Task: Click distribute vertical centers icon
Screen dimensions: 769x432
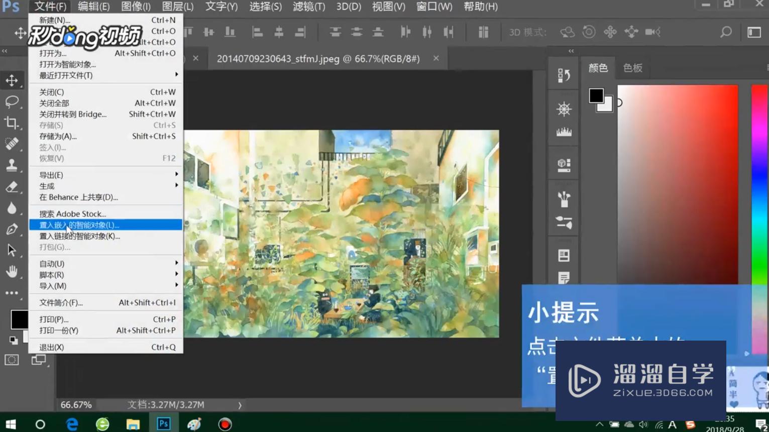Action: coord(357,32)
